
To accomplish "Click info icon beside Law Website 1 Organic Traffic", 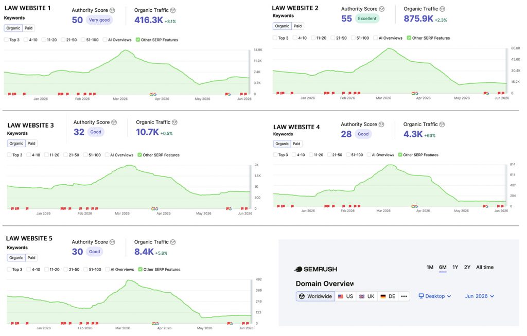I will [173, 10].
